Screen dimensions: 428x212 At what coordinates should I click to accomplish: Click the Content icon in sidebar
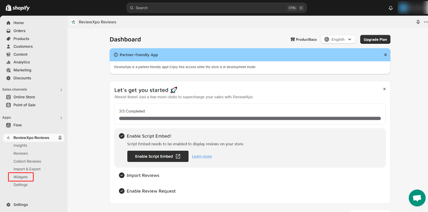point(9,54)
